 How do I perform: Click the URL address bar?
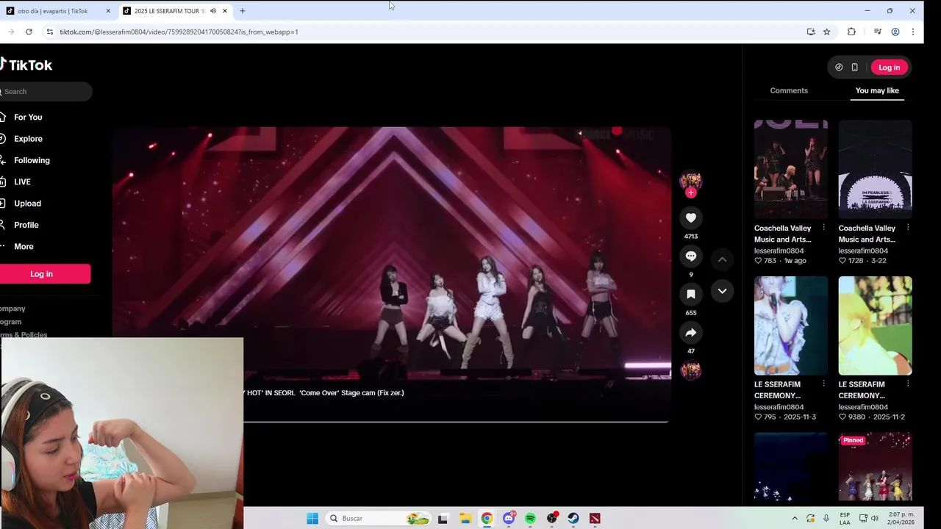coord(426,32)
